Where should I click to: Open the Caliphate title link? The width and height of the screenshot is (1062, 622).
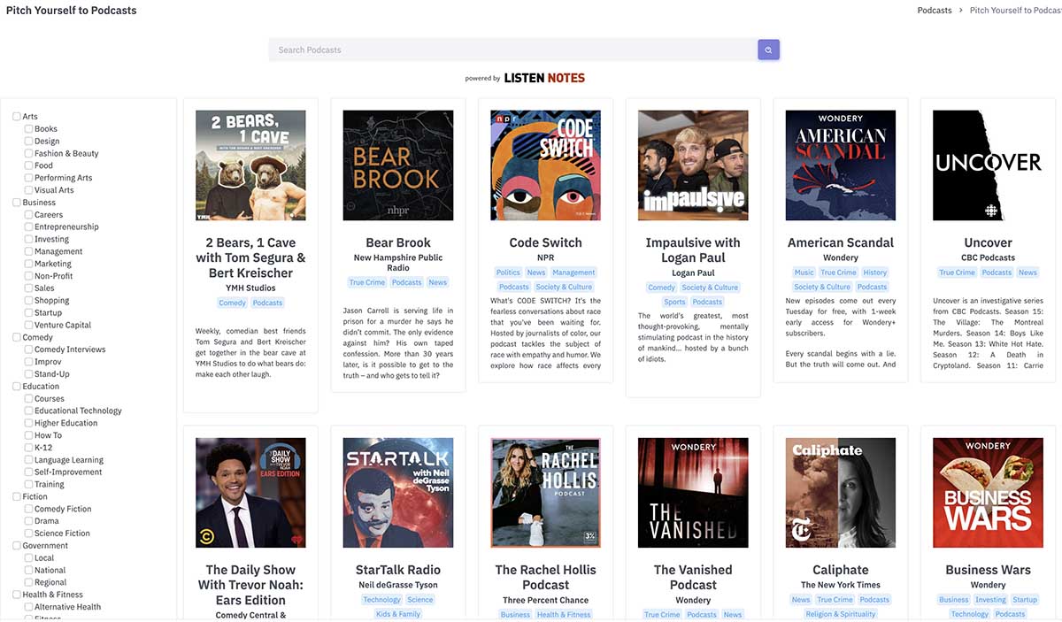[841, 570]
